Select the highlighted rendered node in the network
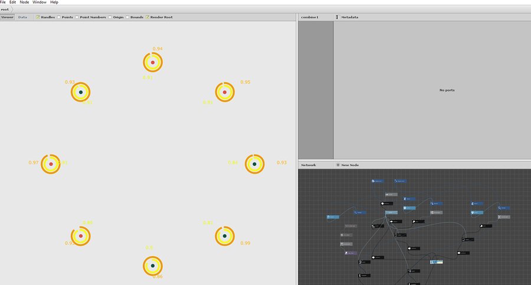 click(437, 262)
